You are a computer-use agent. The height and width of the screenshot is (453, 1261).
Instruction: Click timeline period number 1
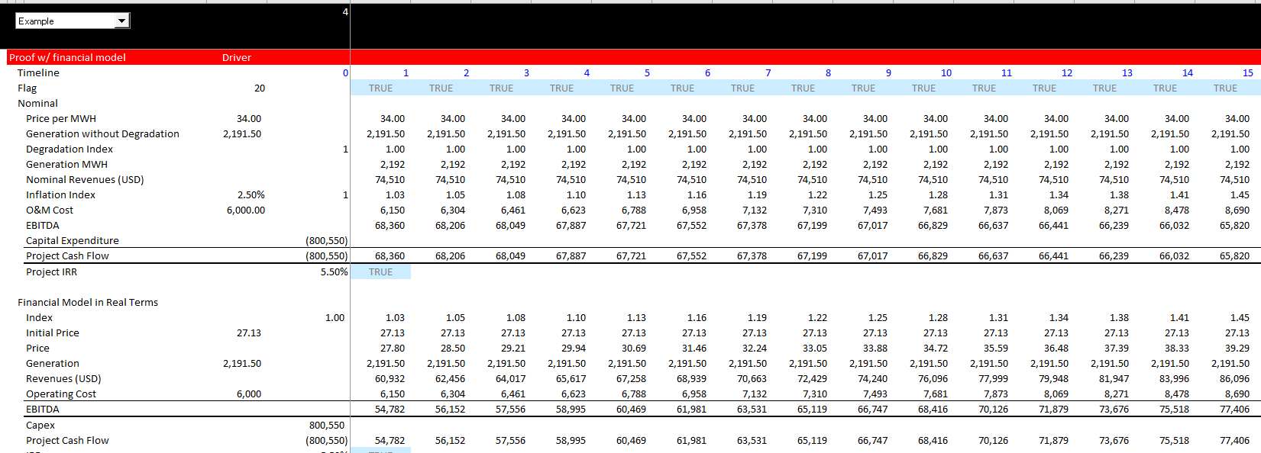point(406,73)
